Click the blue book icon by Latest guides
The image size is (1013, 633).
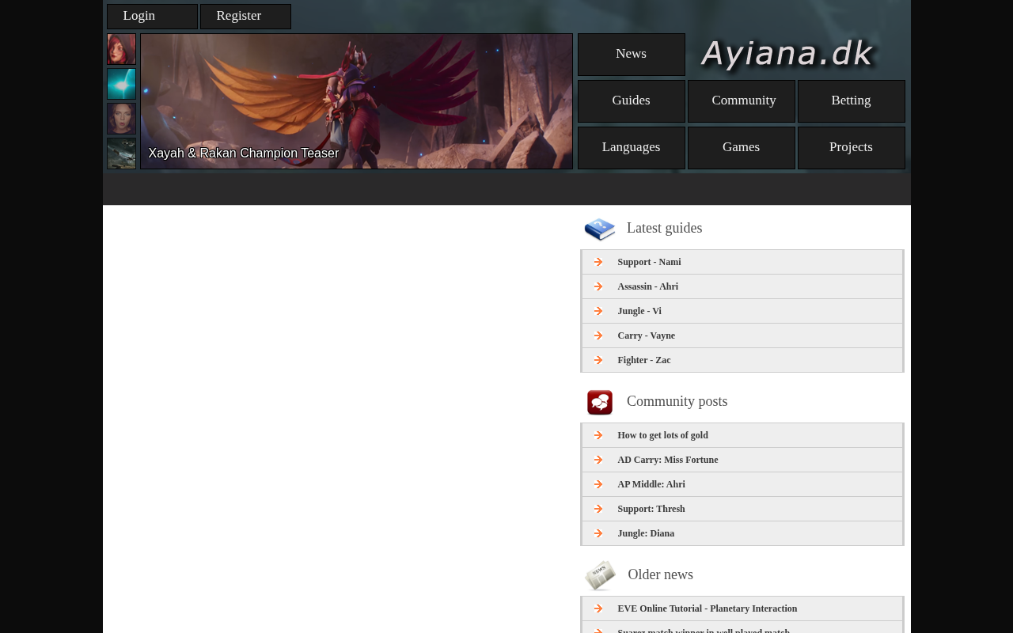point(600,229)
